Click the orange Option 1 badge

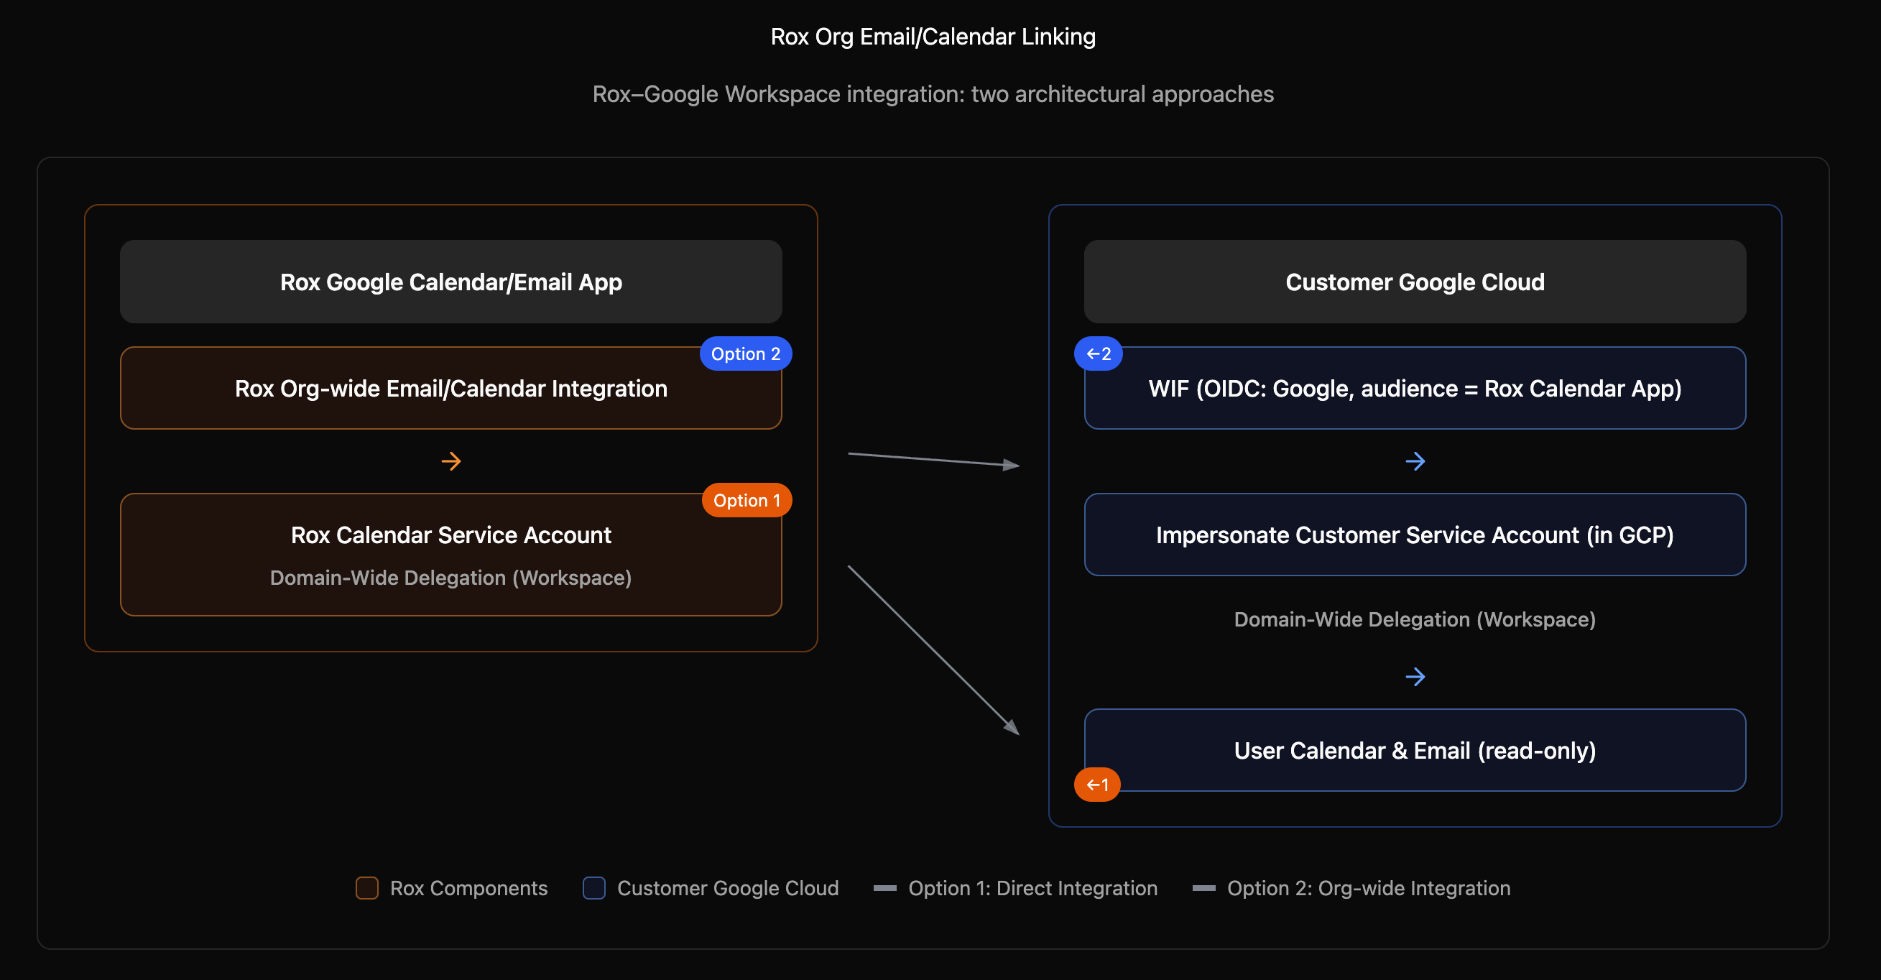click(x=747, y=500)
